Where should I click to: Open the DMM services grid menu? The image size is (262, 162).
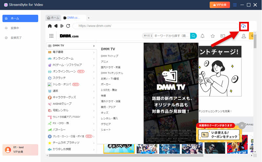coord(51,36)
